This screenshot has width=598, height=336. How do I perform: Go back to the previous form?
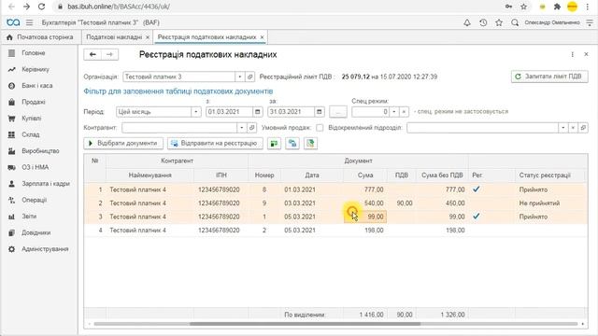93,54
